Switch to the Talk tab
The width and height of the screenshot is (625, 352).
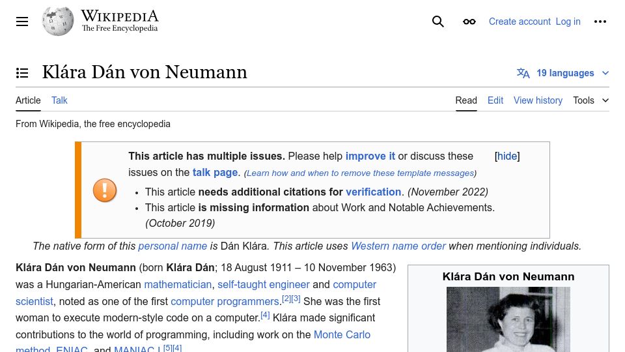click(x=59, y=100)
